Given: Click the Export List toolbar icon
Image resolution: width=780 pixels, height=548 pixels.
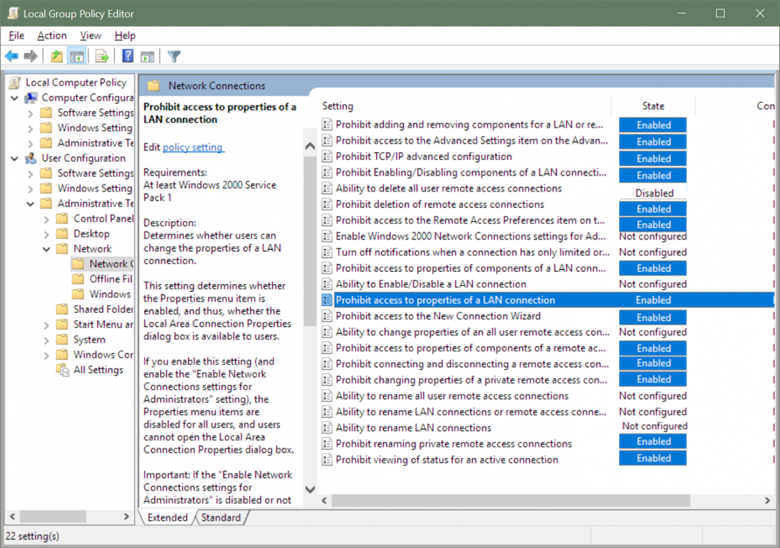Looking at the screenshot, I should click(102, 57).
